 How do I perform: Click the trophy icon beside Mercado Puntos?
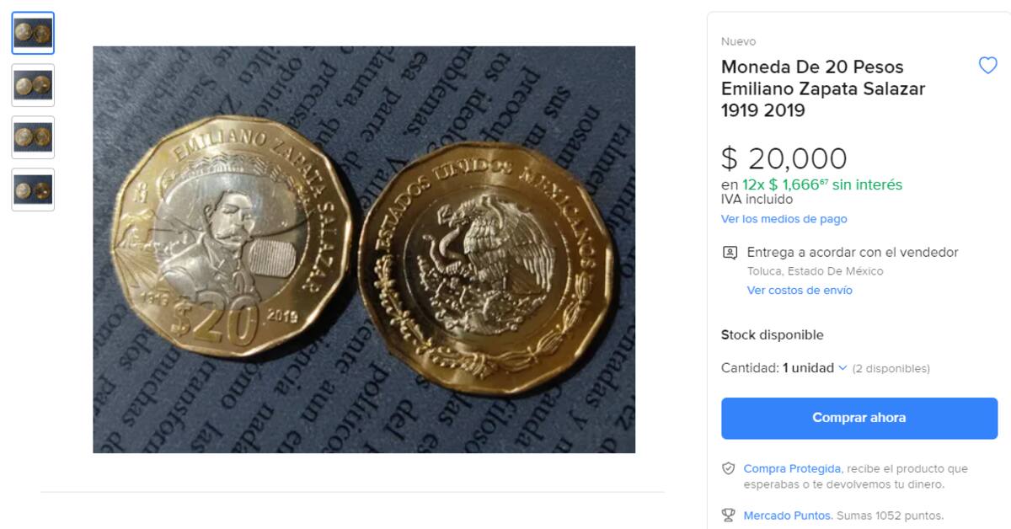coord(729,516)
